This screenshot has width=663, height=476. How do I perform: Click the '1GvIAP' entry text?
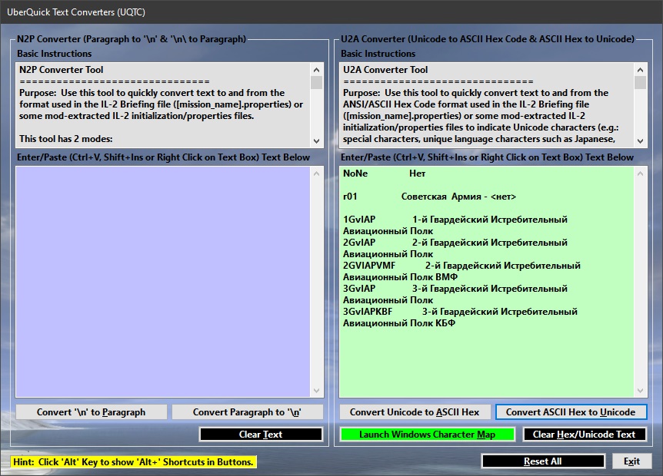tap(359, 220)
